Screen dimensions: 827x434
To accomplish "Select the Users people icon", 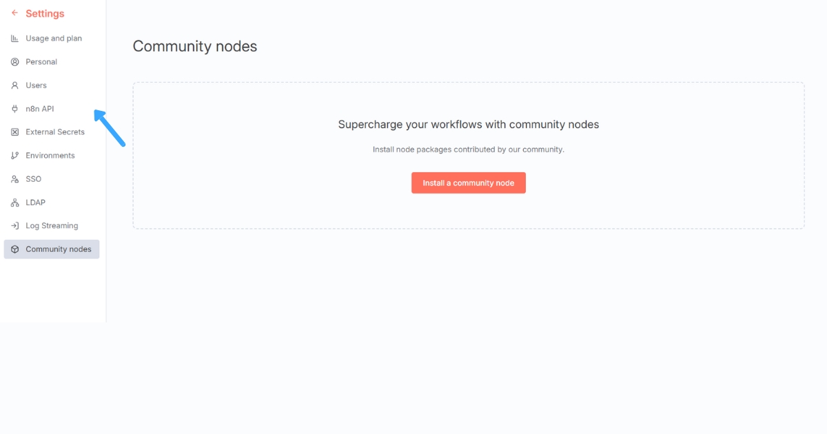I will [x=15, y=85].
